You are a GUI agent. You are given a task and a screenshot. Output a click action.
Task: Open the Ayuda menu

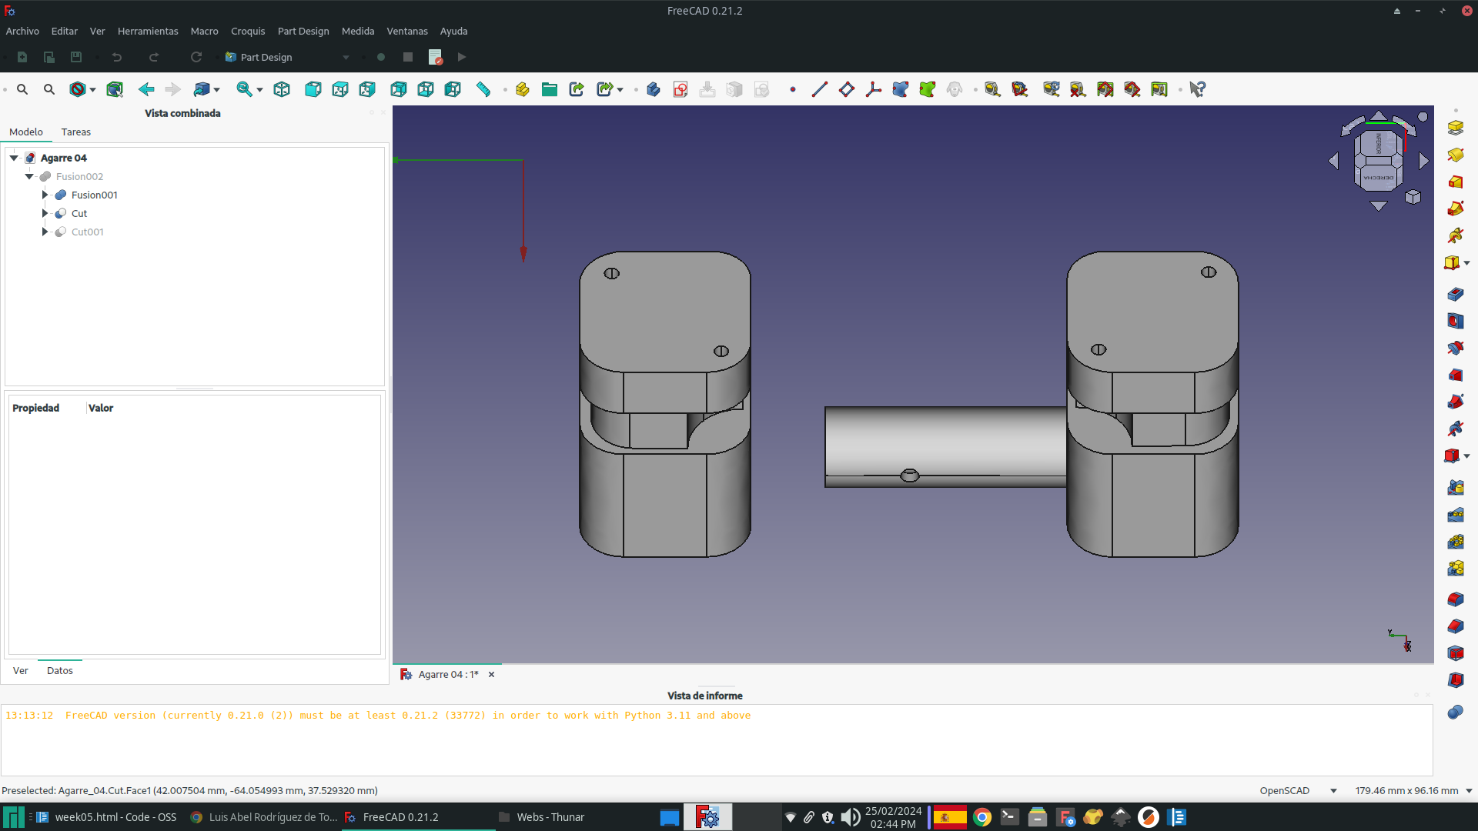(453, 31)
